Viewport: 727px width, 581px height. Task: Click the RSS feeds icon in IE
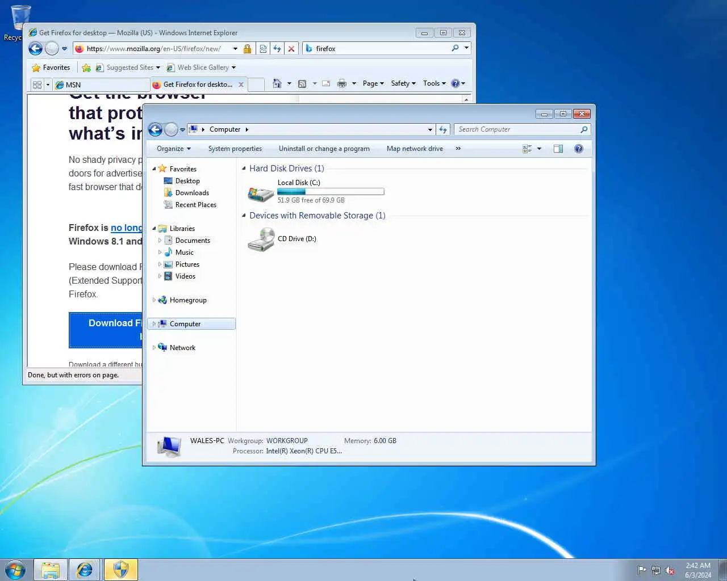pos(302,83)
